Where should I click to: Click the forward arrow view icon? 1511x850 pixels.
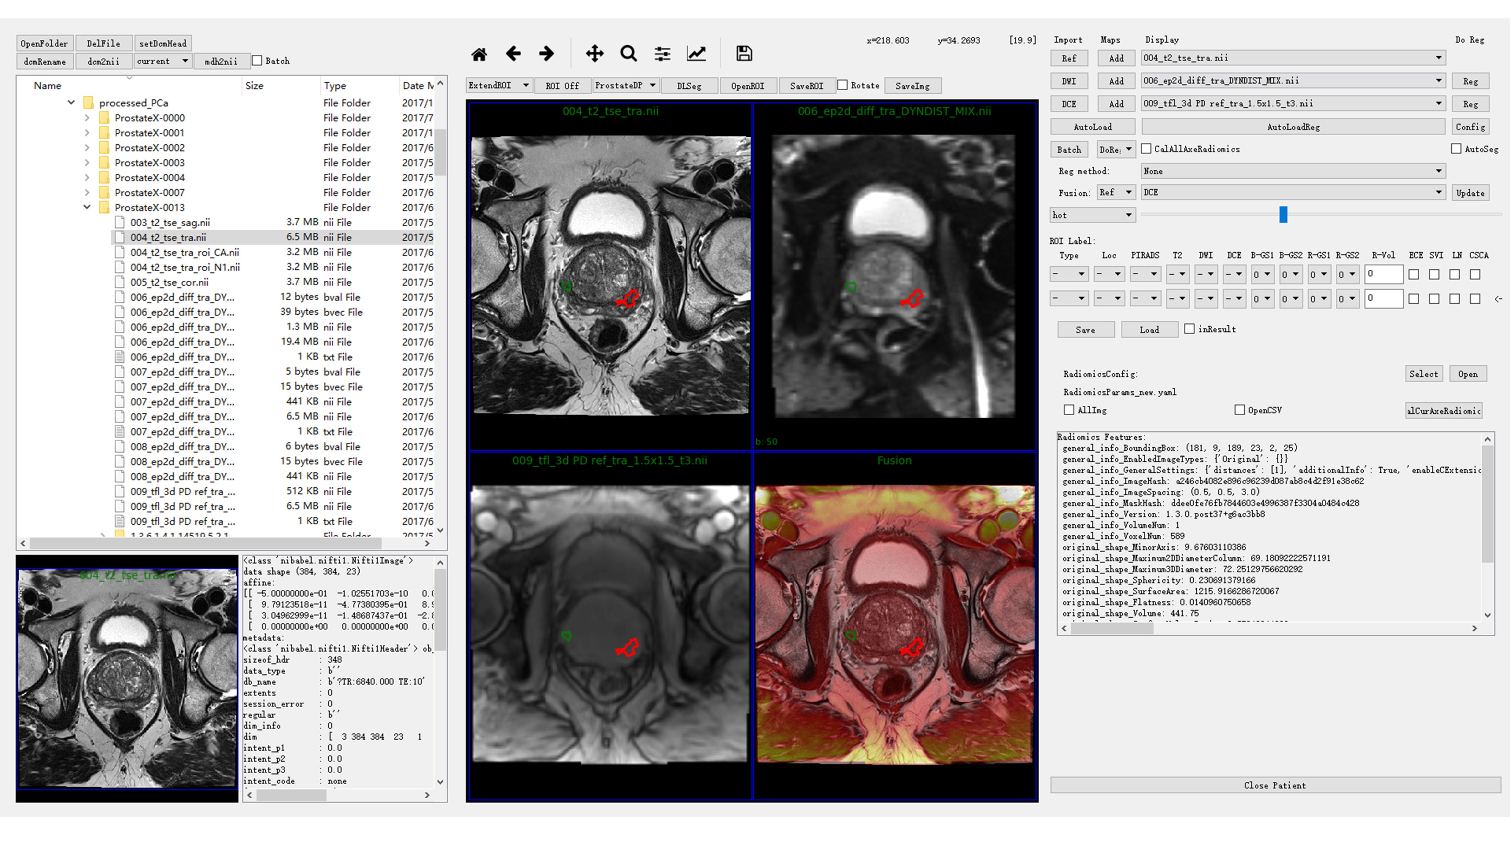coord(547,54)
